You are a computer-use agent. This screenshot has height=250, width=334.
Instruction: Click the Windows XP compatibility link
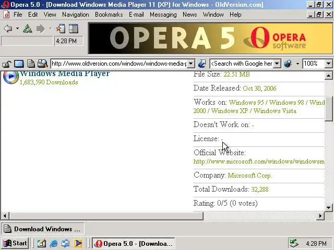(230, 111)
